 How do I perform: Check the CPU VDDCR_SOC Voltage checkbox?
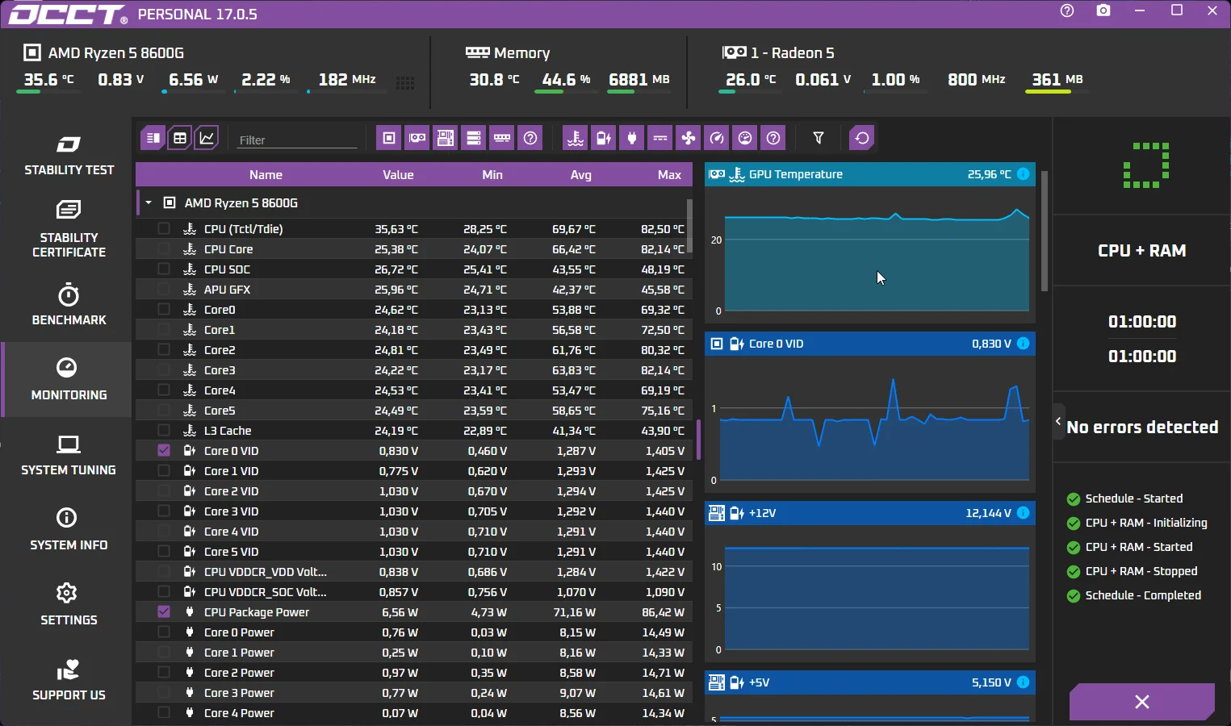coord(164,592)
